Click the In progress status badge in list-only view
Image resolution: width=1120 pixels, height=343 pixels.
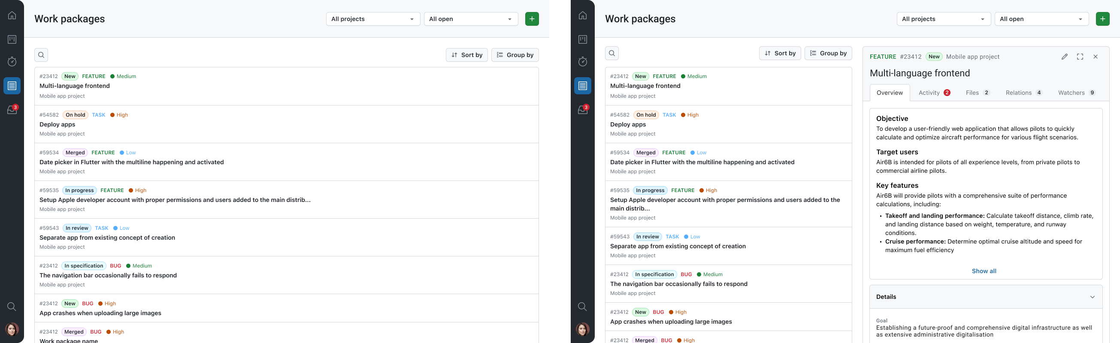(79, 190)
